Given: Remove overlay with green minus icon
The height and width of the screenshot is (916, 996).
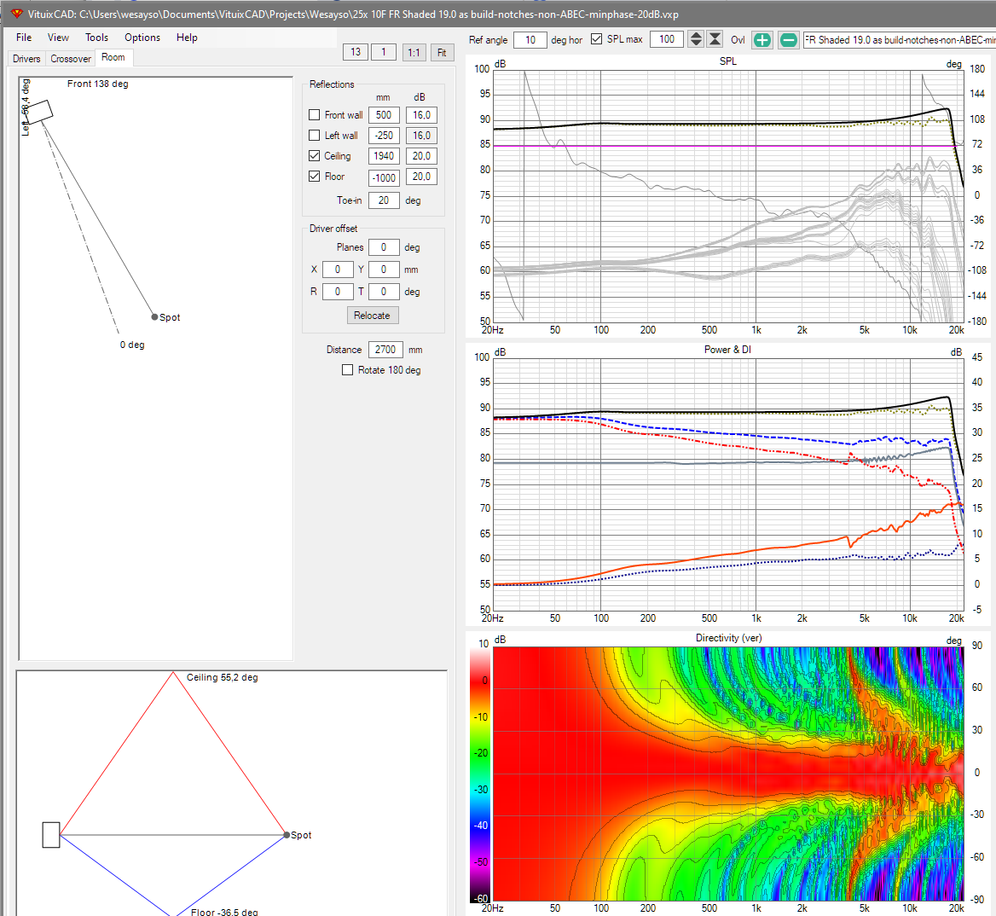Looking at the screenshot, I should pos(788,40).
